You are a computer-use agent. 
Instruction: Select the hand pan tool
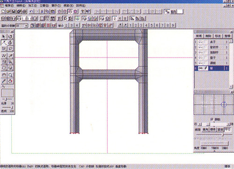[4, 75]
